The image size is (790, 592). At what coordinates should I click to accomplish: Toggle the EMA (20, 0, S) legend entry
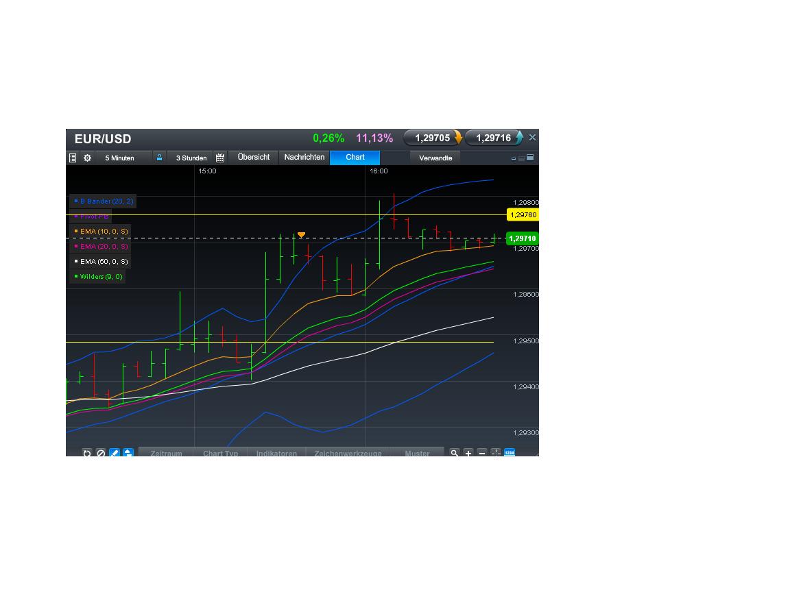click(101, 247)
